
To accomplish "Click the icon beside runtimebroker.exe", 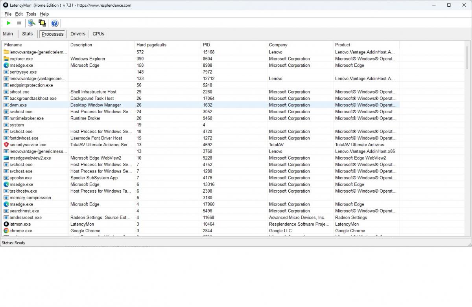I will 6,118.
